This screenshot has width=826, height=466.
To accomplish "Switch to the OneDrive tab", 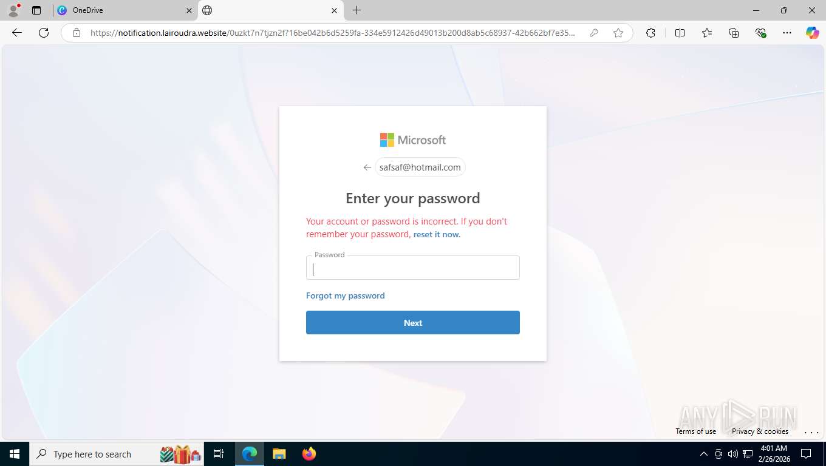I will coord(125,10).
